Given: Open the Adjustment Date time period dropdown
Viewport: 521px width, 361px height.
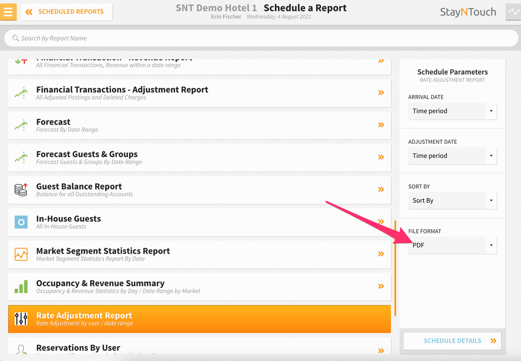Looking at the screenshot, I should (452, 156).
